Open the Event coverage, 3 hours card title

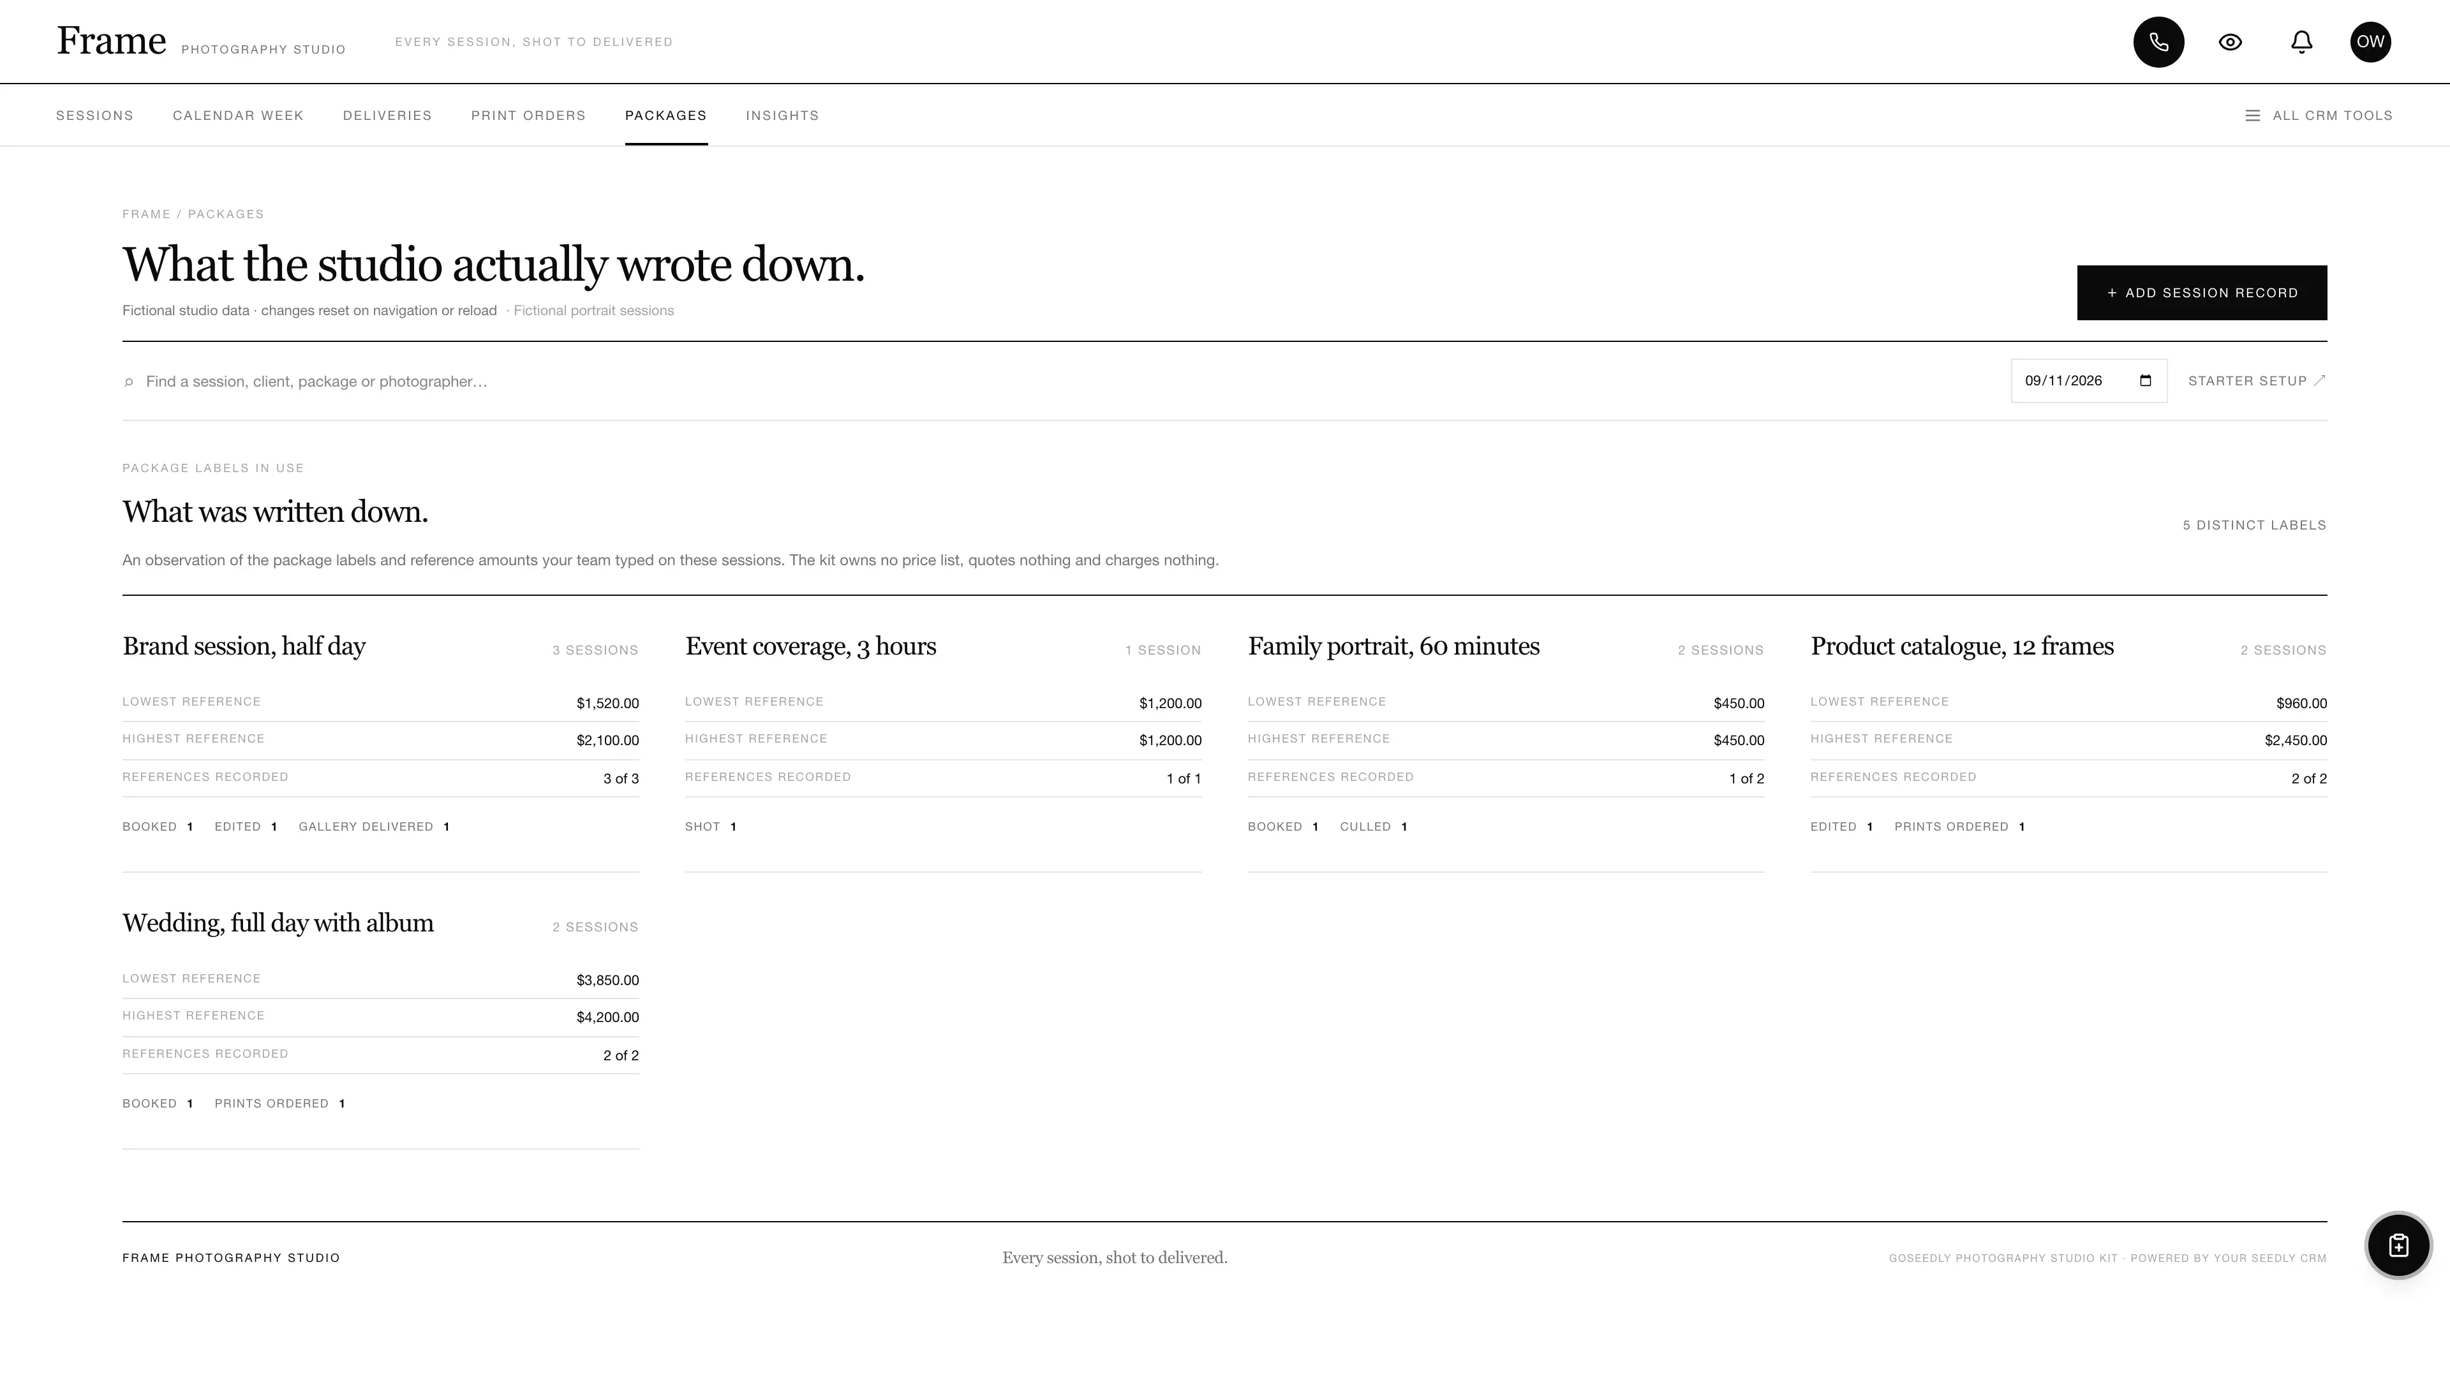[810, 647]
